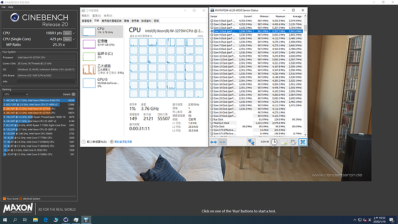Image resolution: width=398 pixels, height=224 pixels.
Task: Switch to the Services tab in Task Manager
Action: click(x=156, y=21)
